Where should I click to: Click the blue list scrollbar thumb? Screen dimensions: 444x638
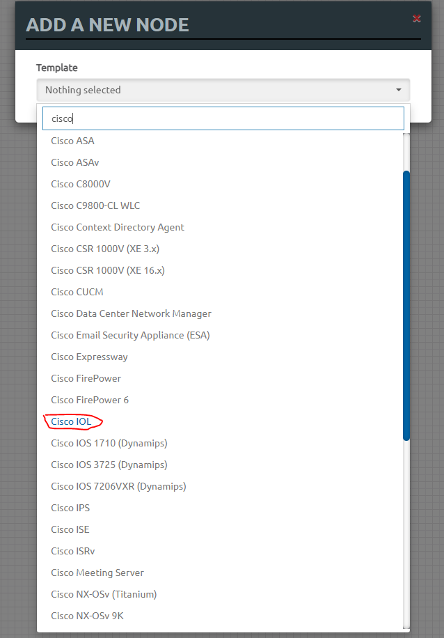[x=406, y=306]
